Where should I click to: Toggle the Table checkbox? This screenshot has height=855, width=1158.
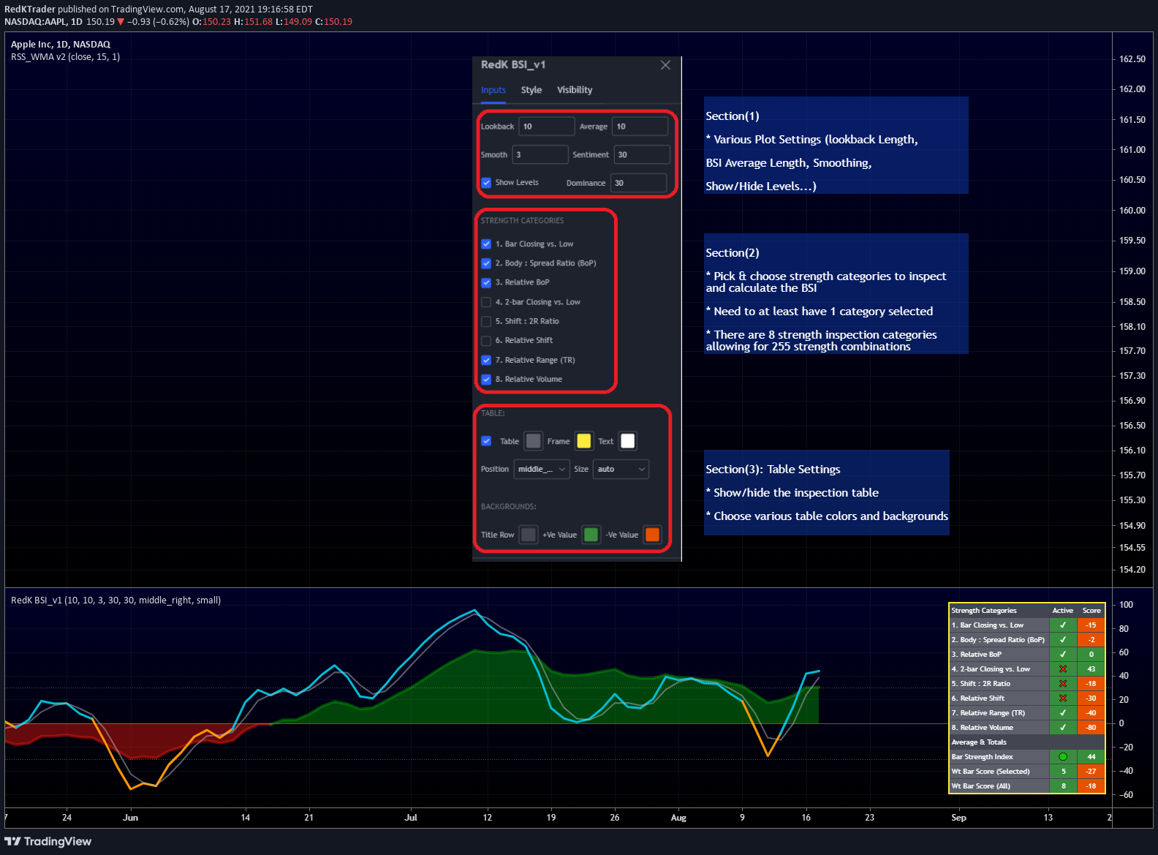(x=486, y=441)
